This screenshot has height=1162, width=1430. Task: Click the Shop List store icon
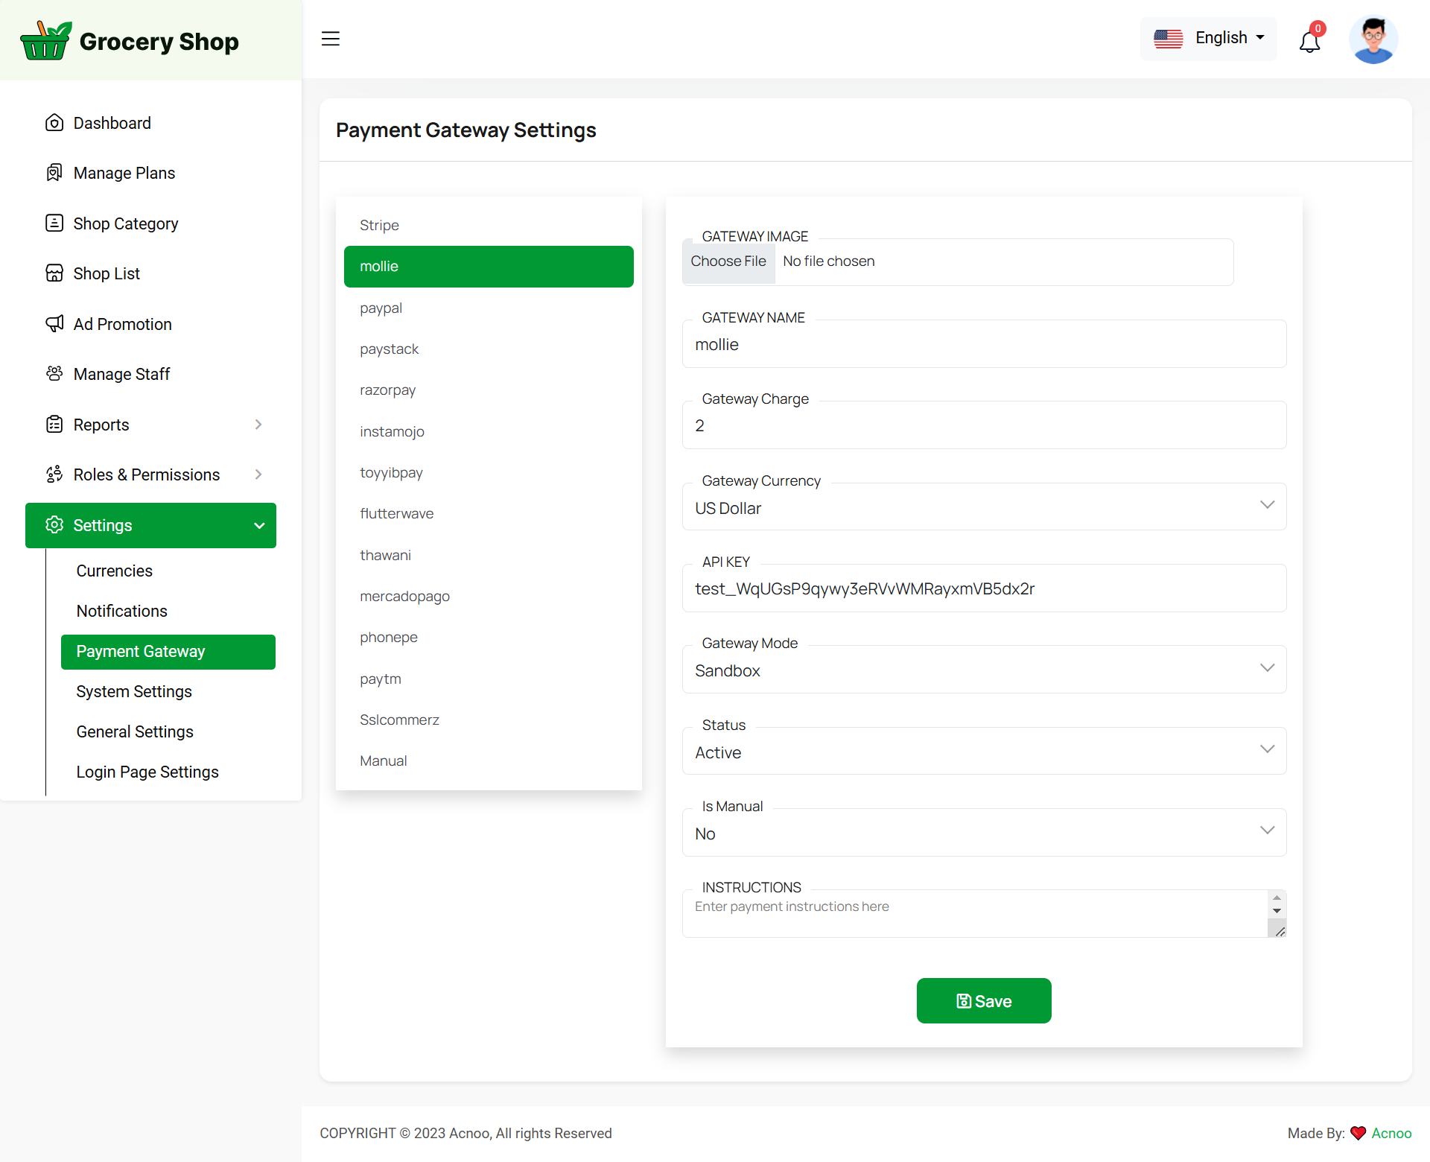pyautogui.click(x=54, y=273)
